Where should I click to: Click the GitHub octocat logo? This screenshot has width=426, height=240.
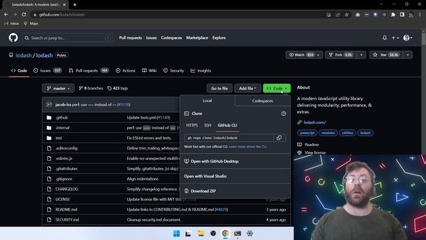click(x=13, y=37)
